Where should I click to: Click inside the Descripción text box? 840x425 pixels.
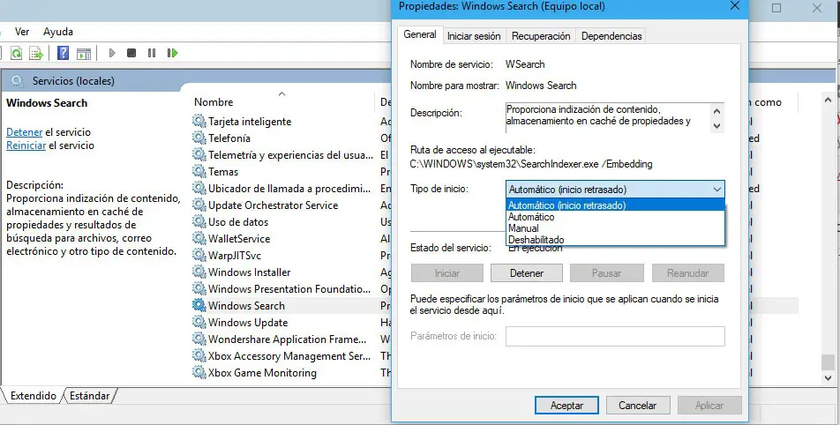point(607,118)
